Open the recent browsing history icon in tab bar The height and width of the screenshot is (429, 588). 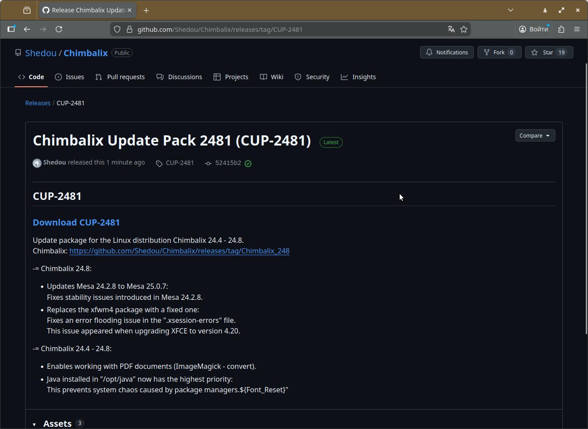[27, 10]
